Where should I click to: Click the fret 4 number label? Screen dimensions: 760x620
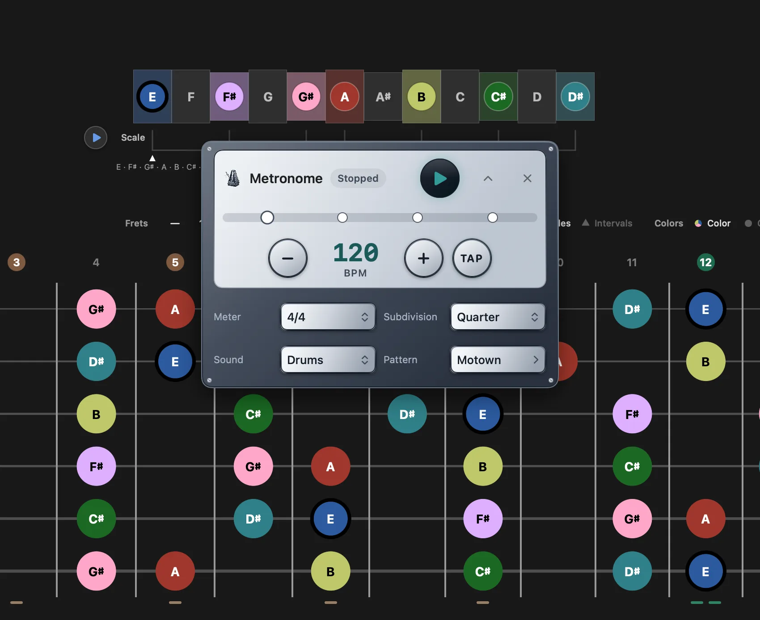click(x=96, y=262)
